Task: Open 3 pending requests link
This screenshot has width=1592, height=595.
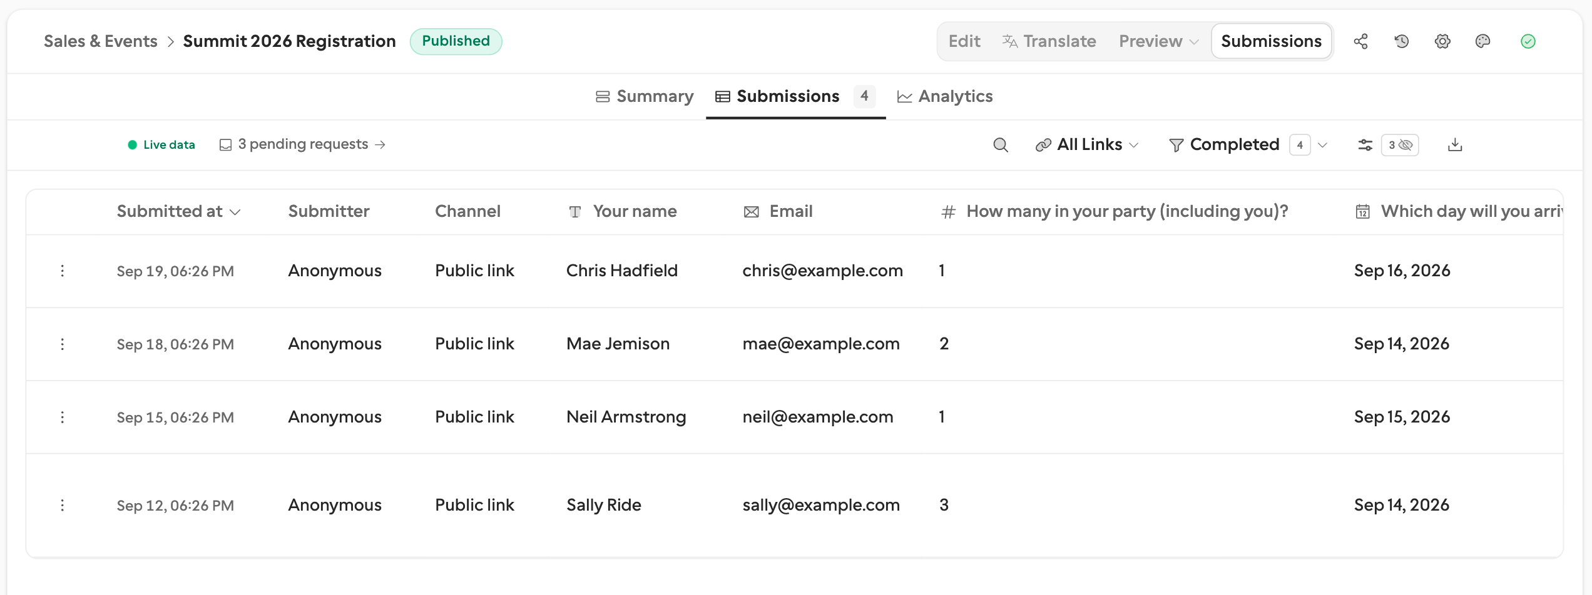Action: (x=303, y=144)
